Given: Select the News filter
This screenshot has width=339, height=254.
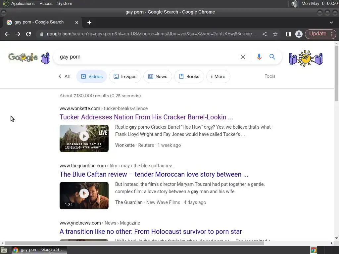Looking at the screenshot, I should click(158, 76).
